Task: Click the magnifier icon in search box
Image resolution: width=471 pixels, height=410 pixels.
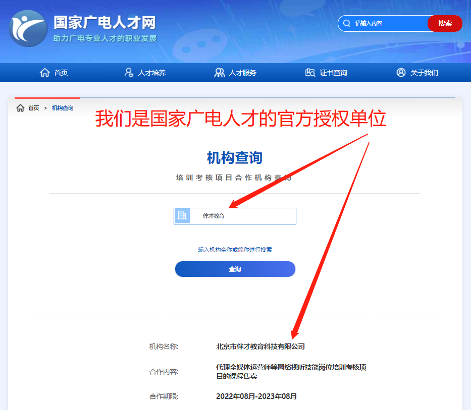Action: (x=347, y=23)
